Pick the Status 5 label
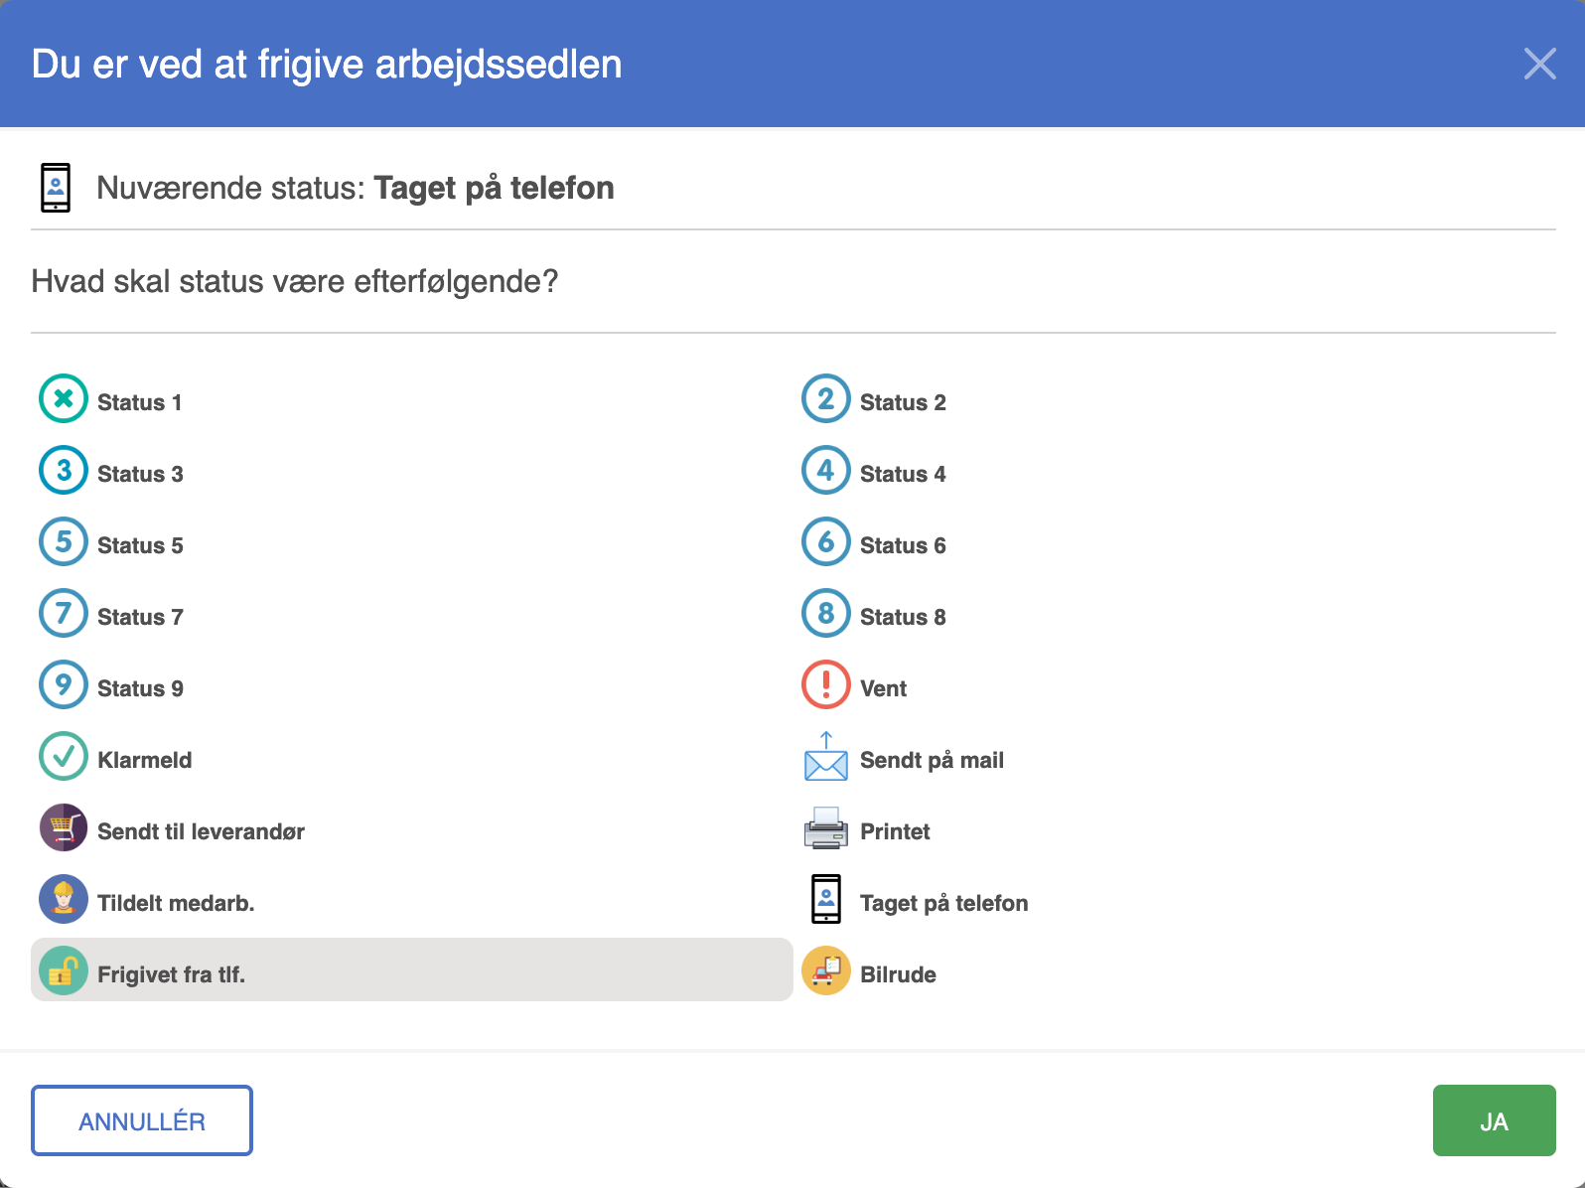 pos(140,545)
